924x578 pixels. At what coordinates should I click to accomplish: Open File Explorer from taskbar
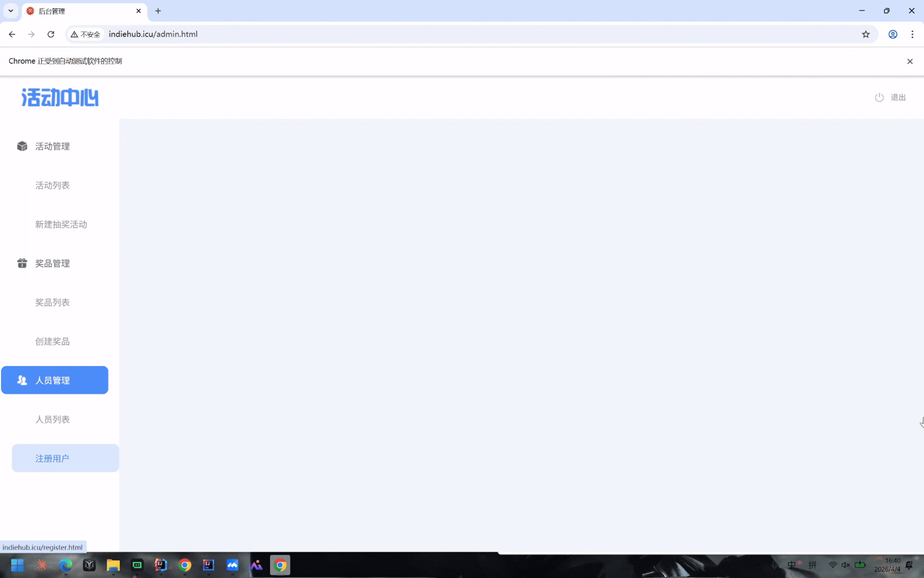tap(113, 565)
